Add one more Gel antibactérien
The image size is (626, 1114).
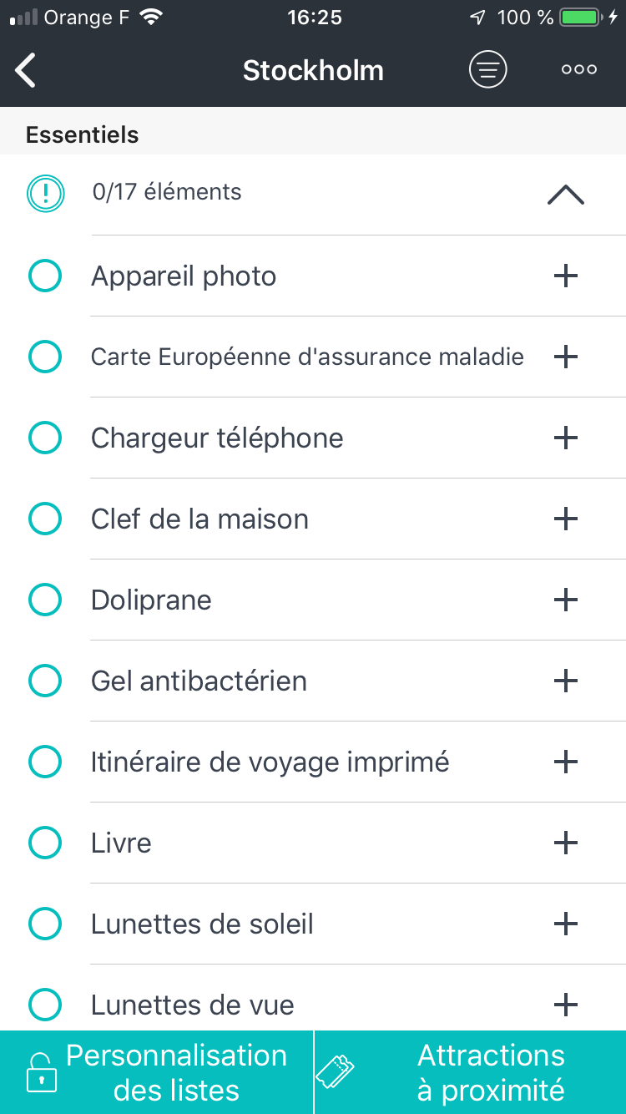point(566,681)
